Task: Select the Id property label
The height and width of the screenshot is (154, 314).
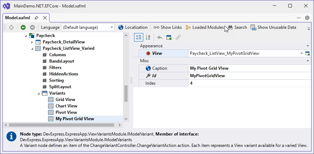Action: [x=154, y=76]
